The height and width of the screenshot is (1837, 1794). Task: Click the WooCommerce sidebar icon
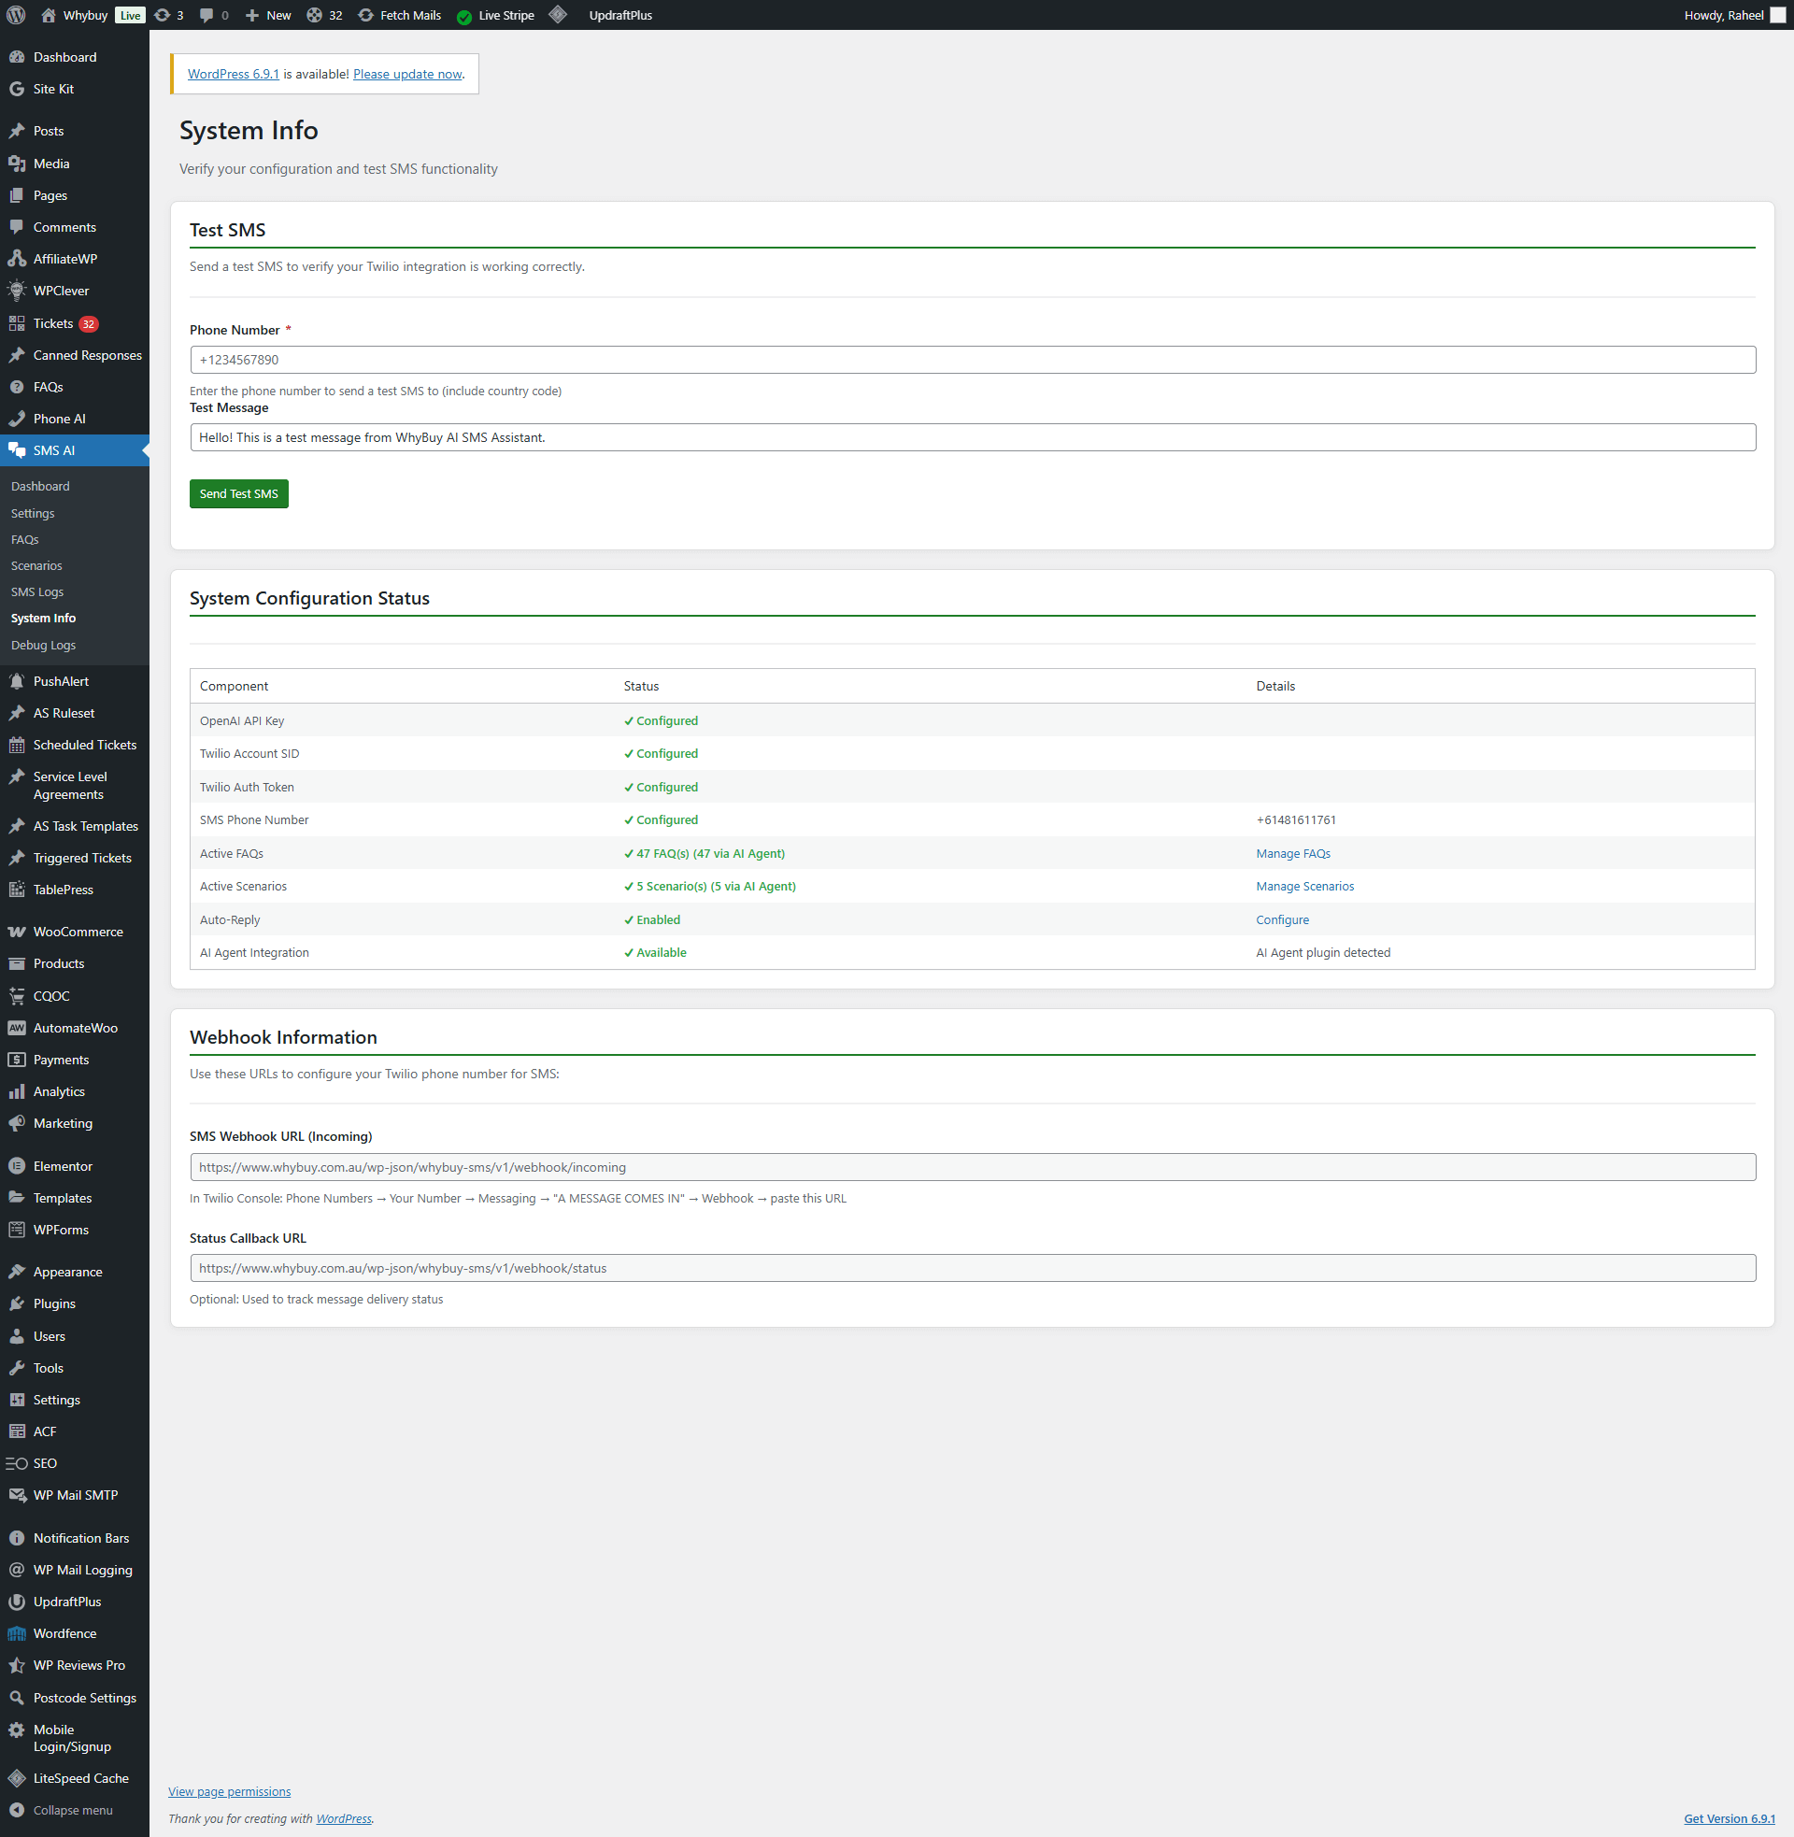(17, 932)
